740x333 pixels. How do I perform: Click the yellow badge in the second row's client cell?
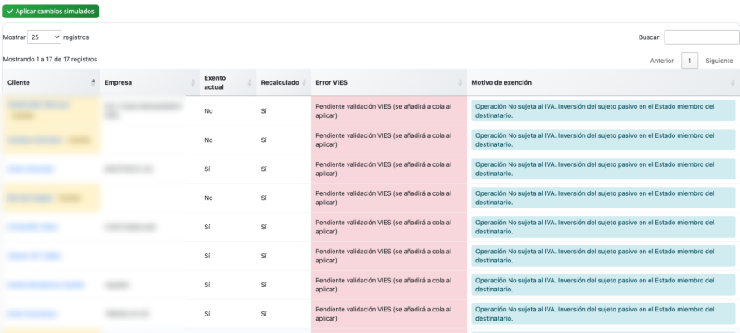pyautogui.click(x=79, y=140)
